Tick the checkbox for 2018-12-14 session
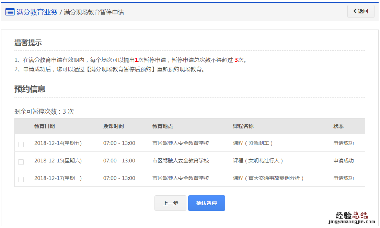This screenshot has width=380, height=228. (x=21, y=145)
